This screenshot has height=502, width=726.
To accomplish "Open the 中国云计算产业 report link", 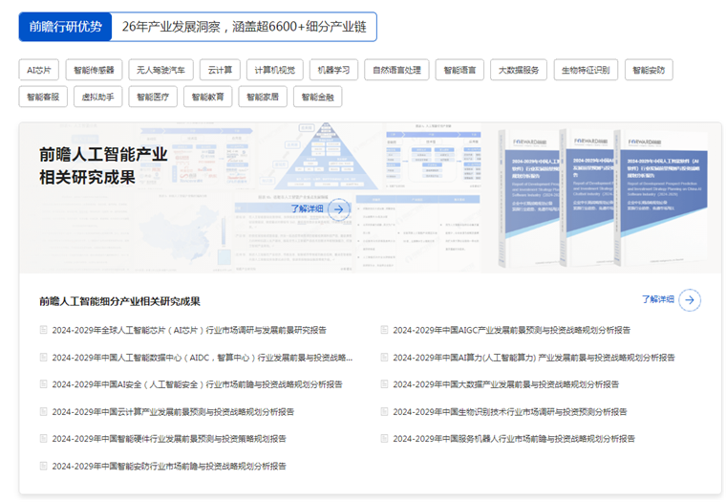I will (x=173, y=412).
